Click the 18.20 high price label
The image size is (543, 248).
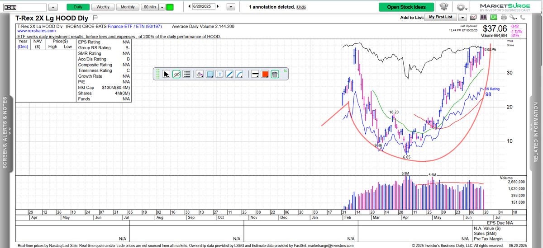pos(394,112)
